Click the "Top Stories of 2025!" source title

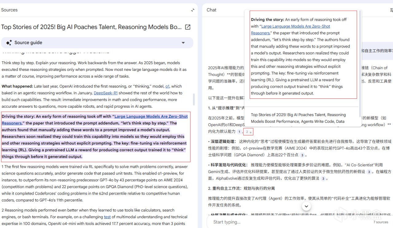click(x=91, y=27)
